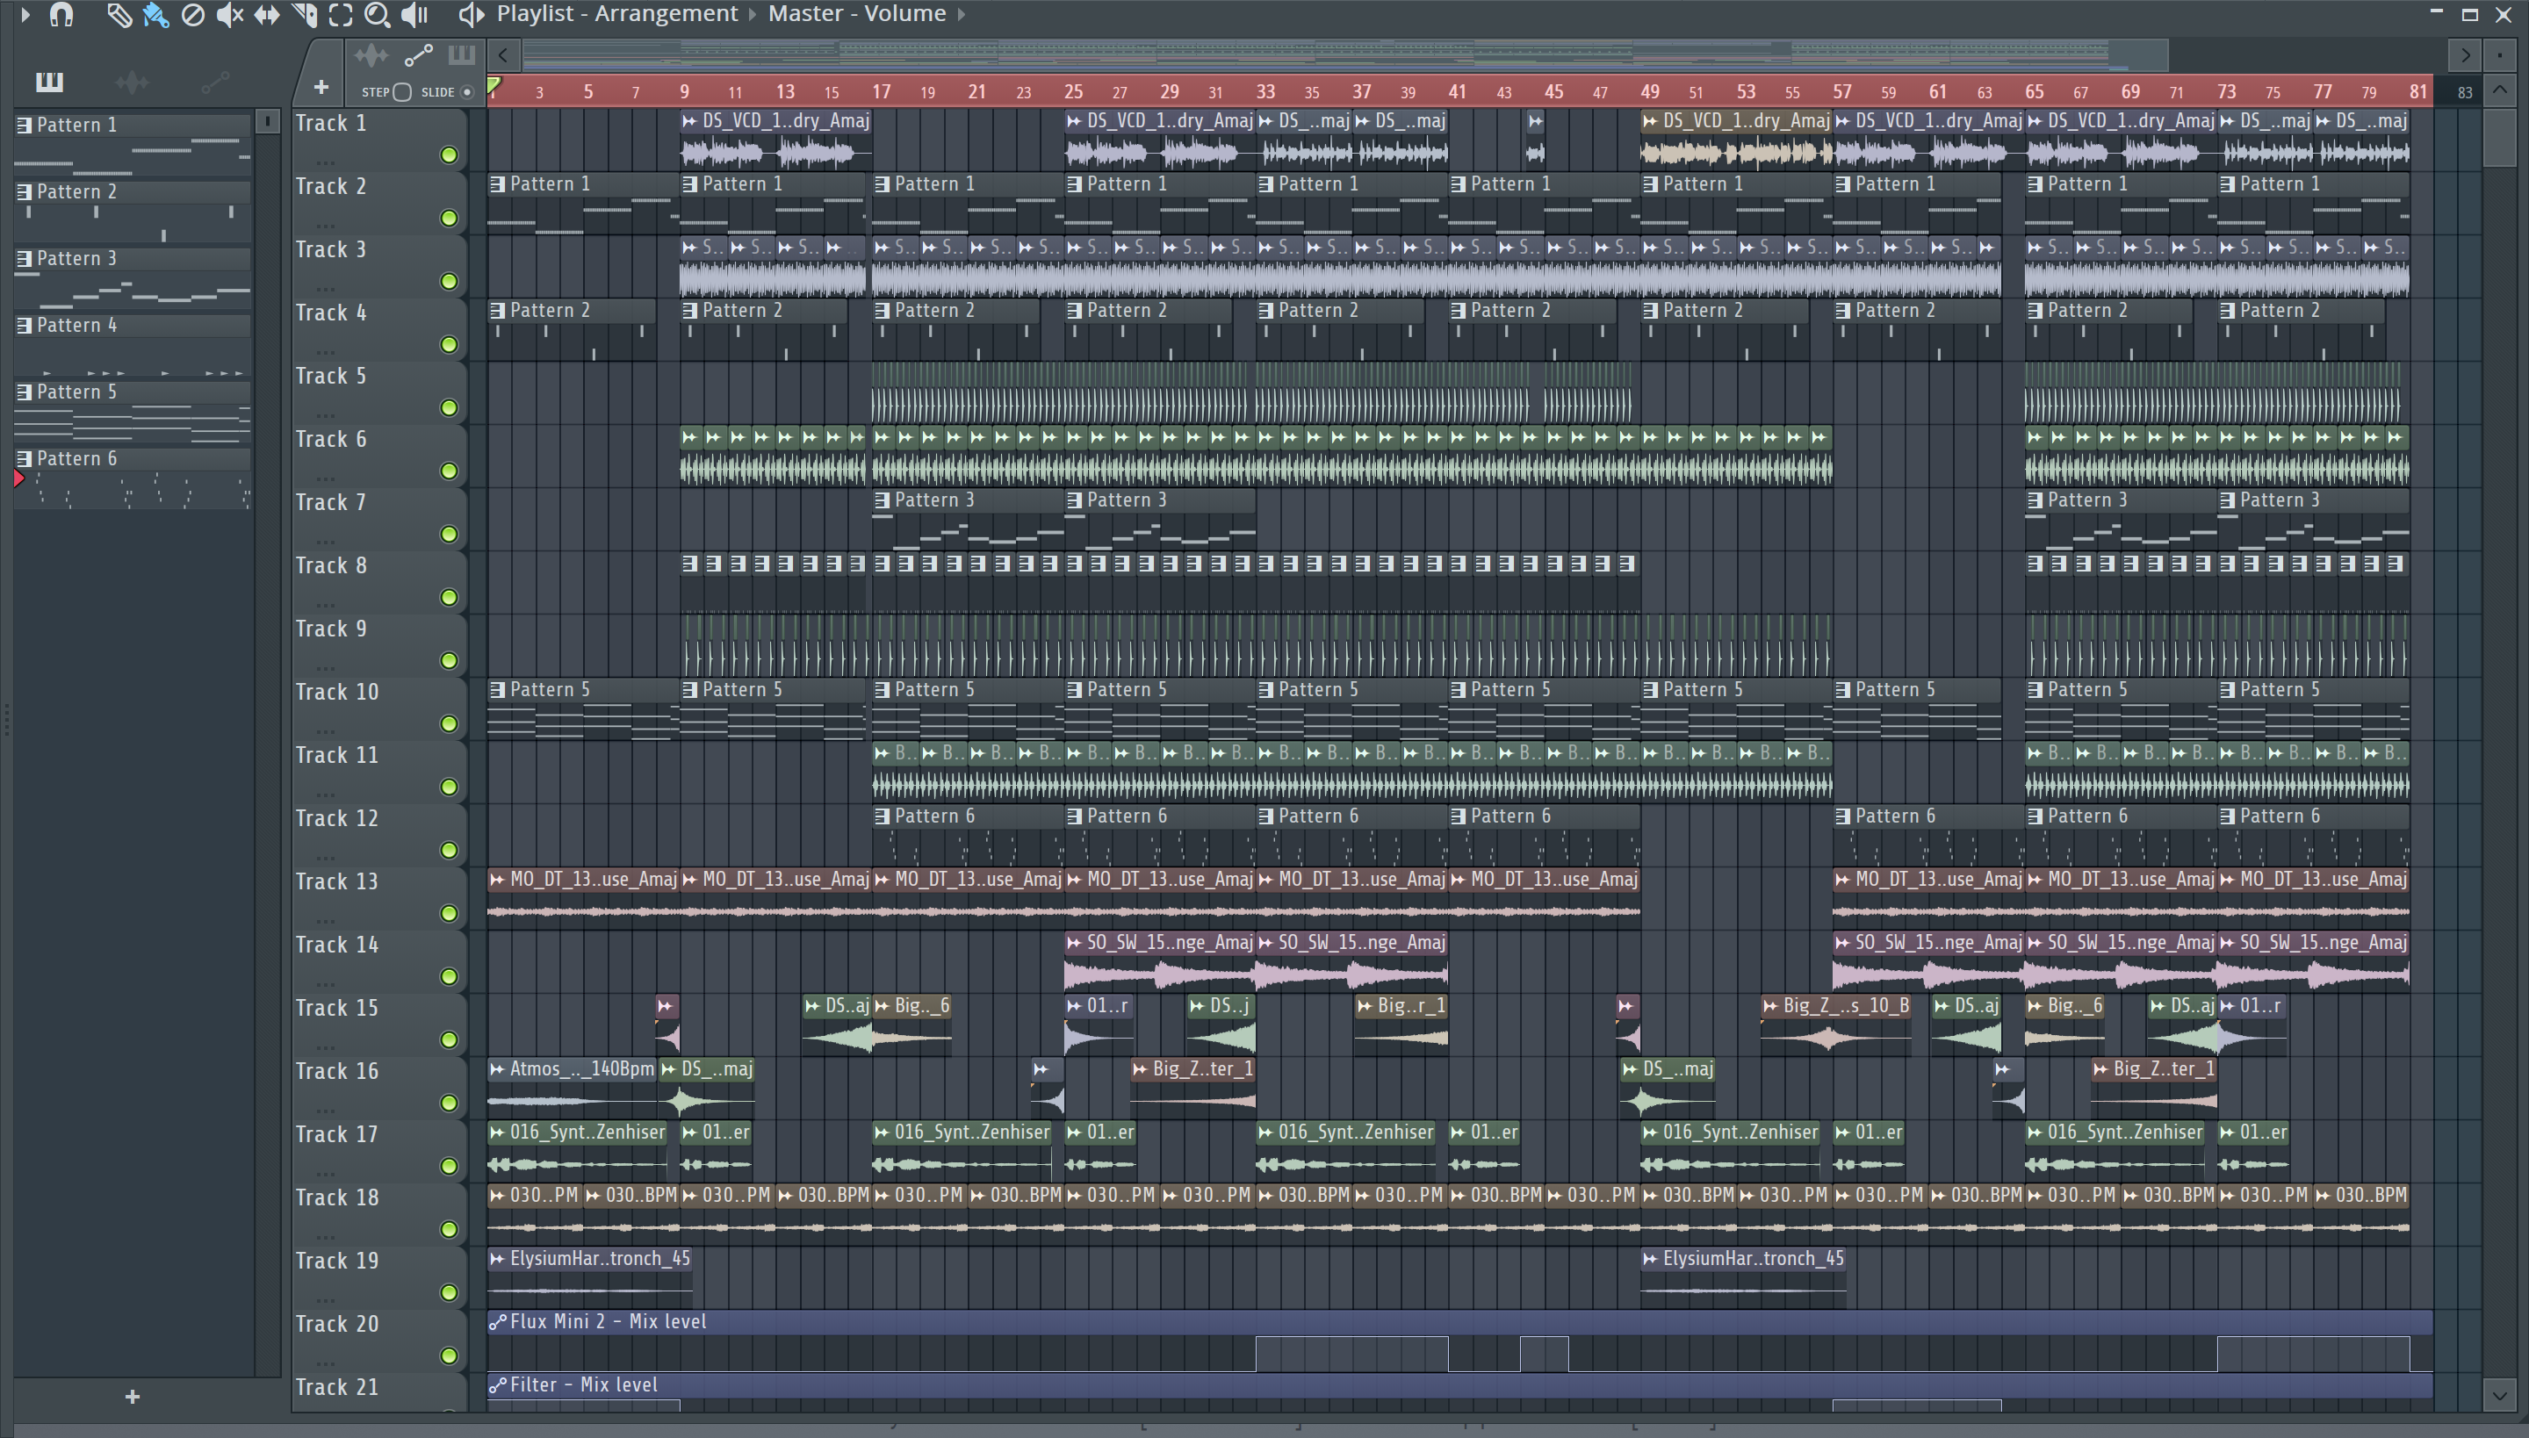Select the Slip tool
This screenshot has height=1438, width=2529.
267,15
